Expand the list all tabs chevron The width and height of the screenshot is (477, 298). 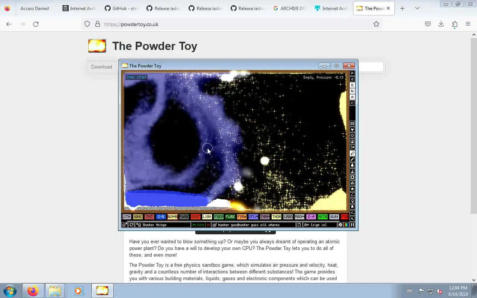417,8
